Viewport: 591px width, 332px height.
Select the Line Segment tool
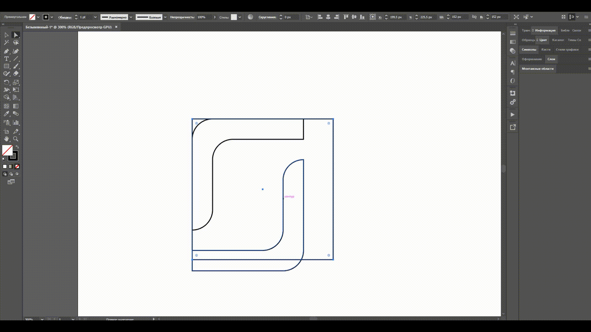tap(16, 59)
